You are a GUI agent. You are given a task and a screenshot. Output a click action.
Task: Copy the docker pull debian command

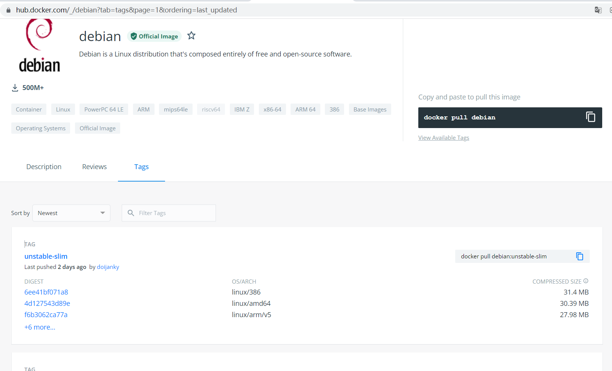590,117
